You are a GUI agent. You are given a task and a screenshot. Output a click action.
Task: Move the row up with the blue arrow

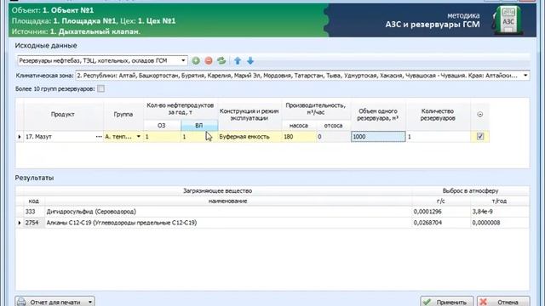(x=238, y=60)
